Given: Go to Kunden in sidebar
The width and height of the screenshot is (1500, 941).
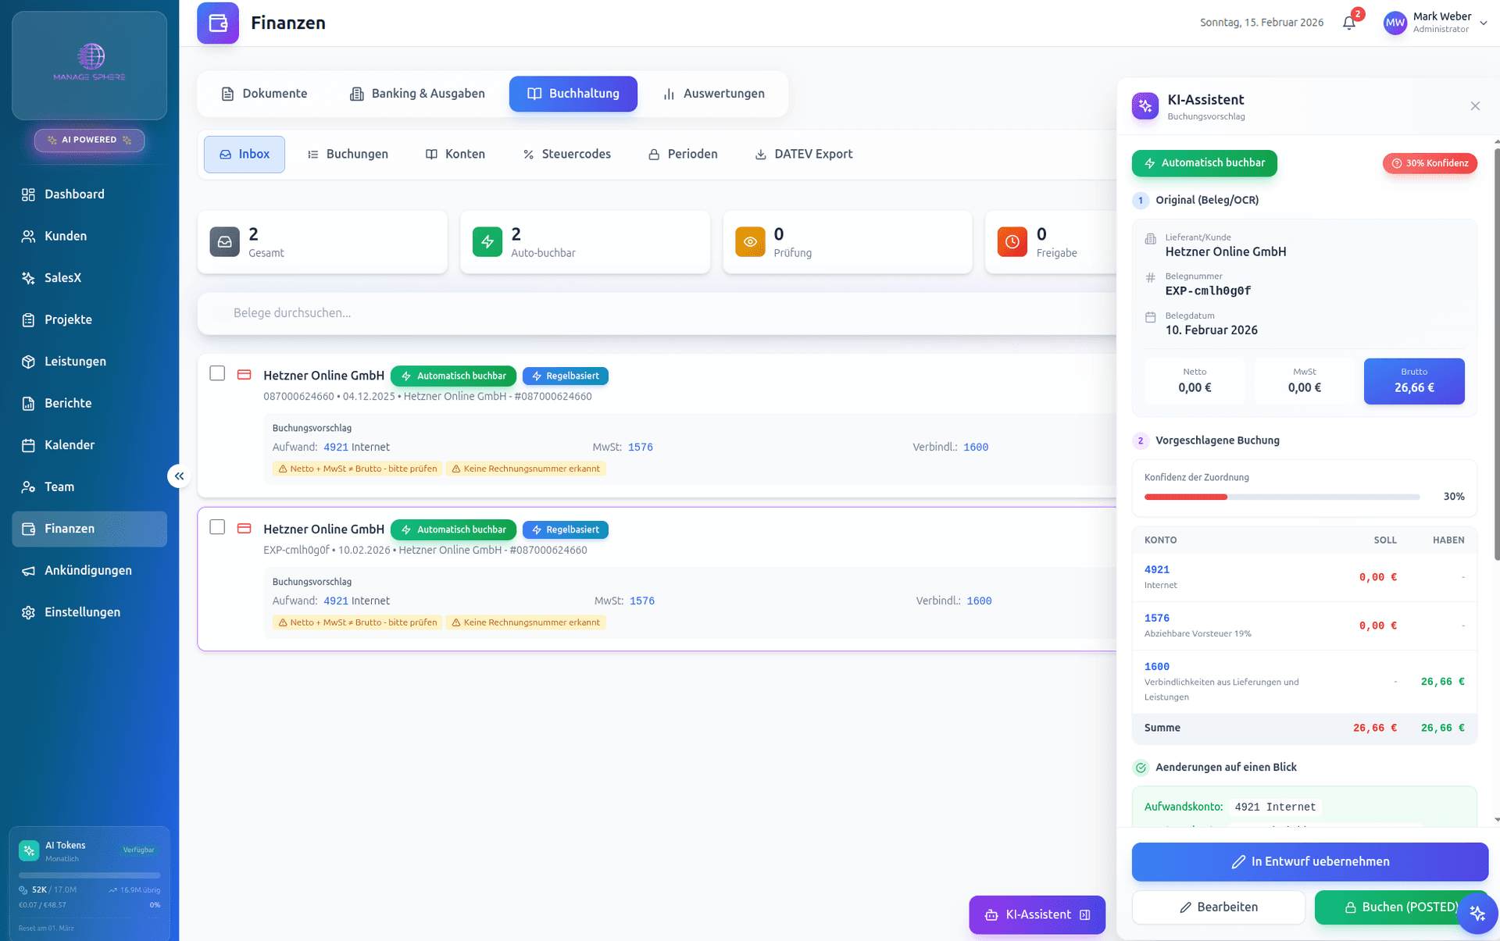Looking at the screenshot, I should pyautogui.click(x=89, y=236).
